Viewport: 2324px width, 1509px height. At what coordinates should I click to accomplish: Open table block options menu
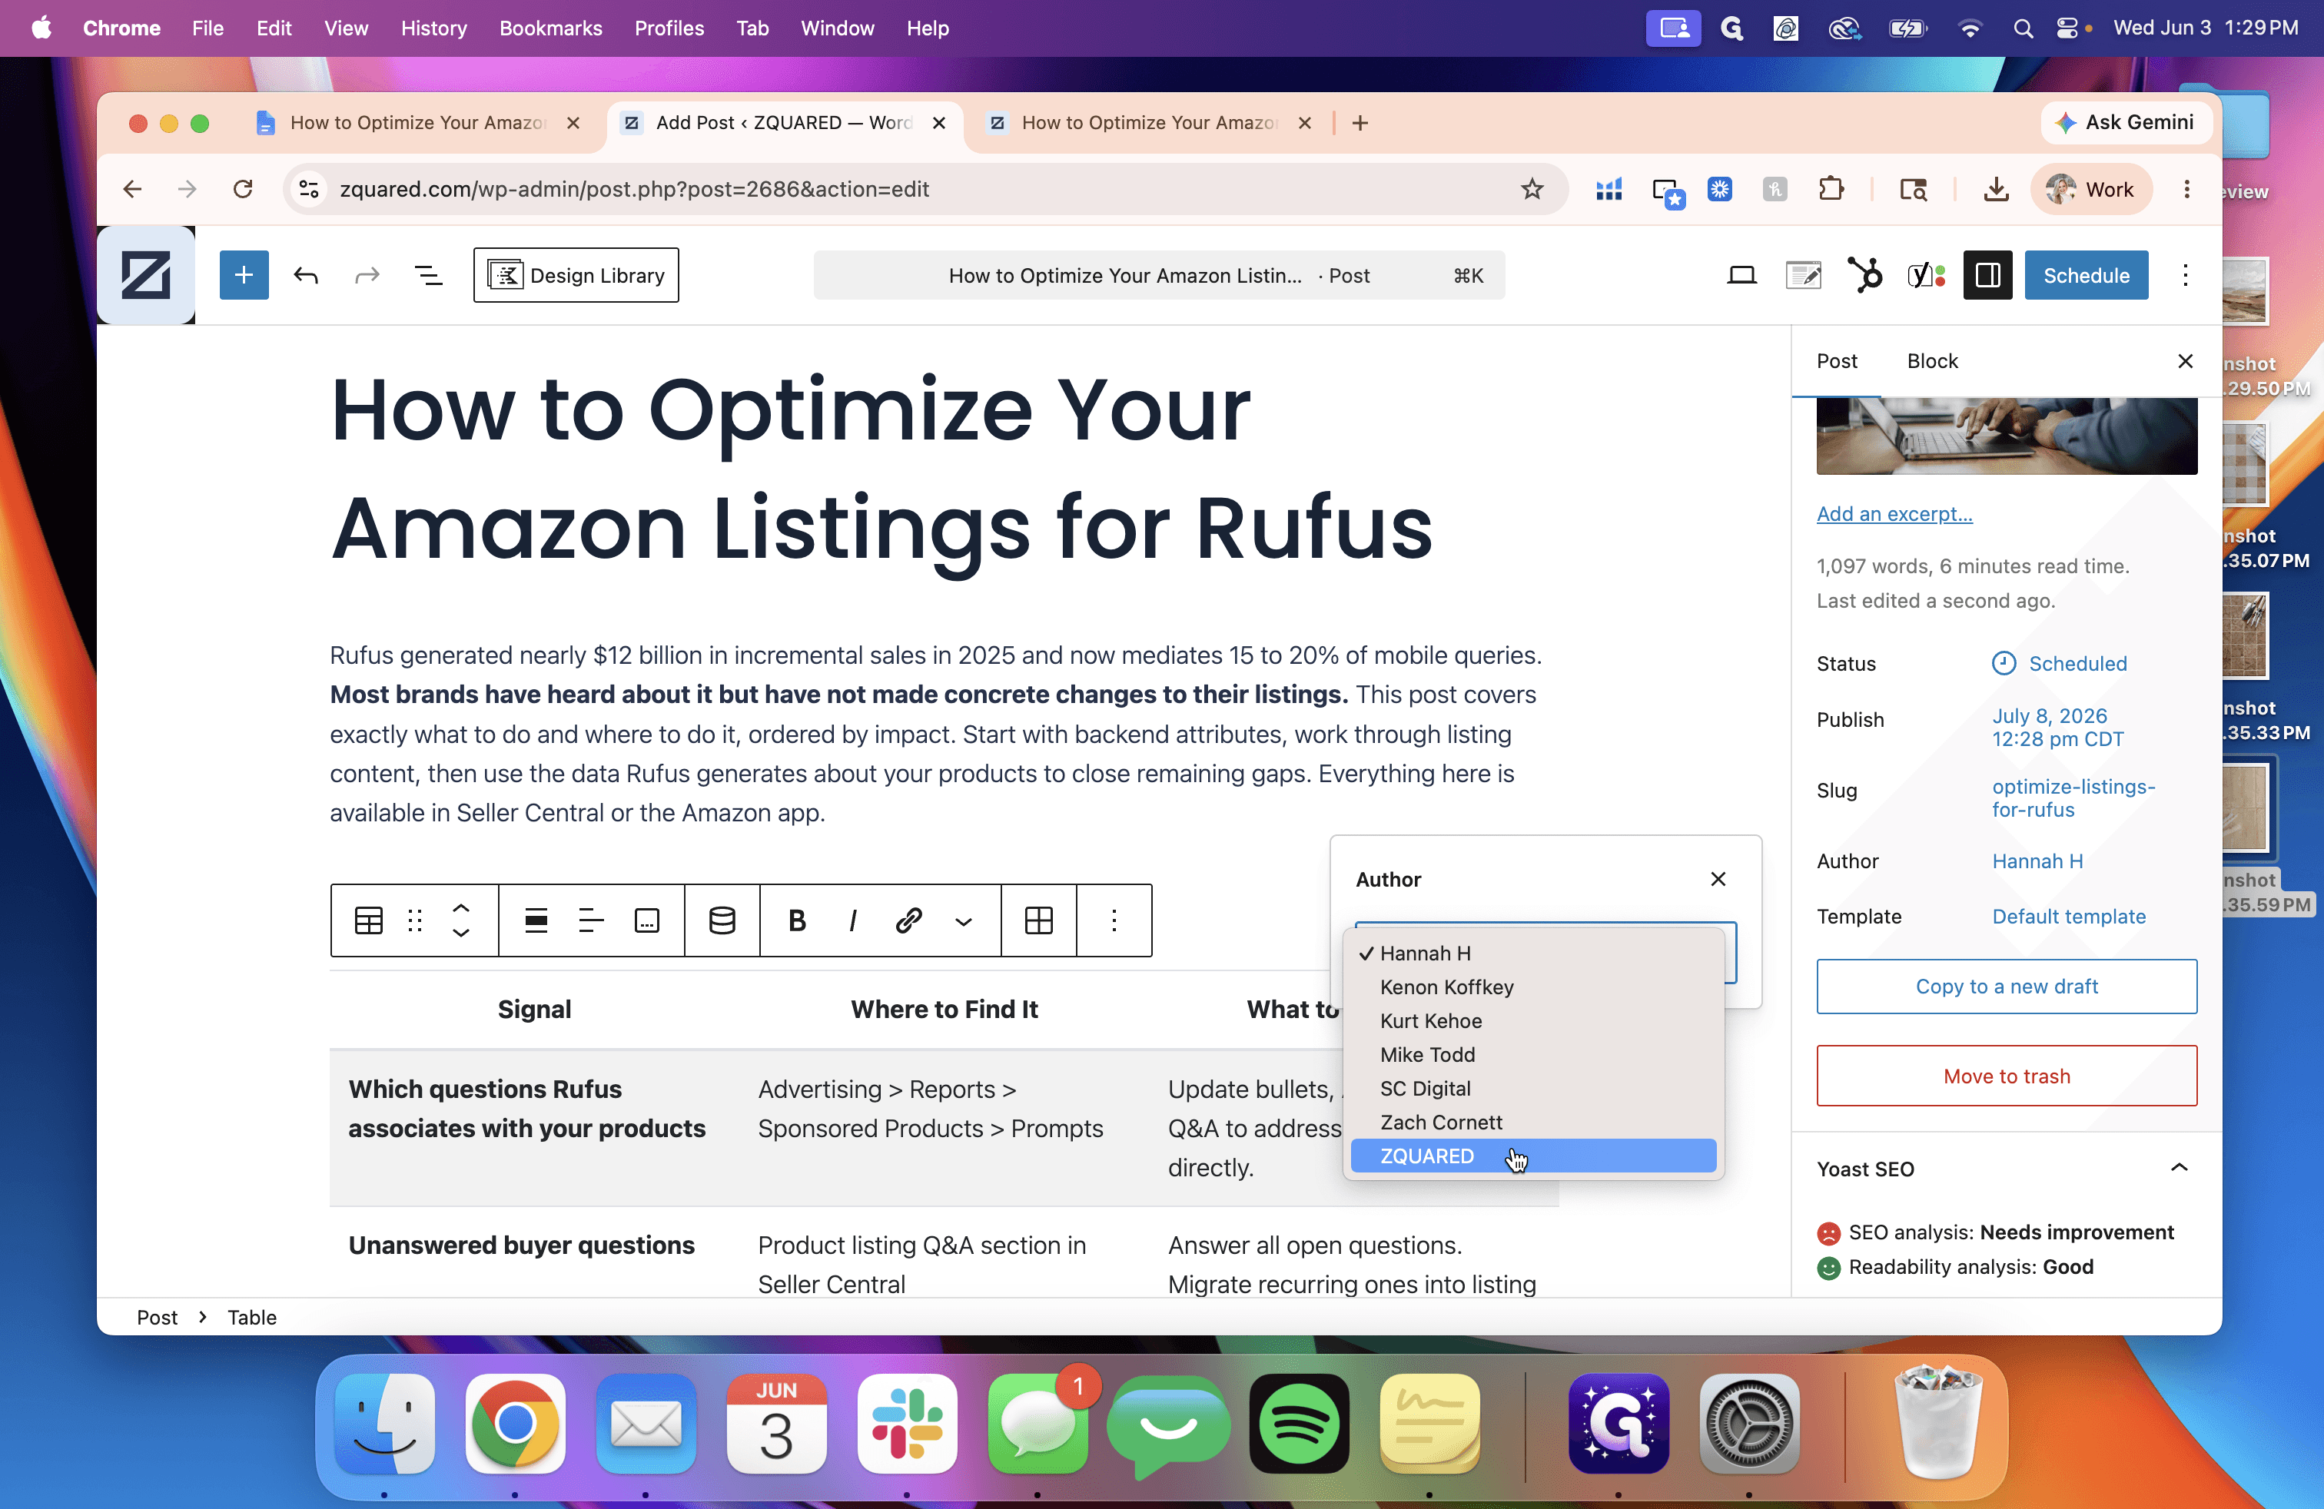click(1114, 920)
